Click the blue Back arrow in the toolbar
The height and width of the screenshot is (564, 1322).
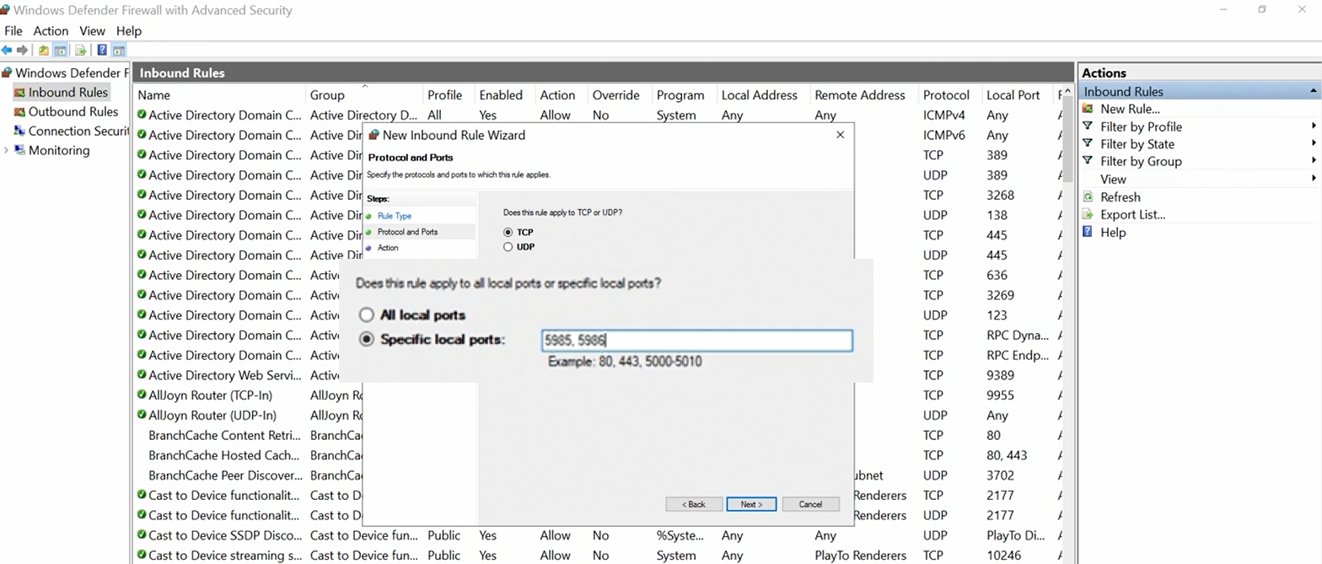tap(7, 51)
